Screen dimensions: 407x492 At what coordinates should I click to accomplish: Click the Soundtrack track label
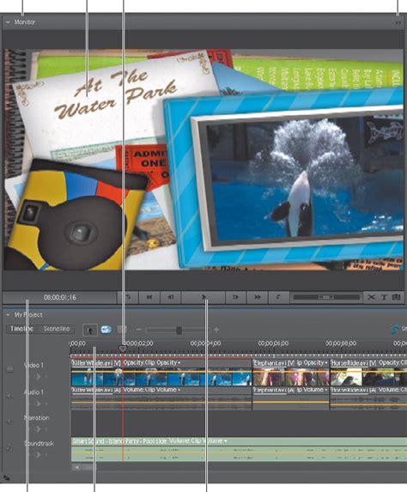pyautogui.click(x=39, y=443)
